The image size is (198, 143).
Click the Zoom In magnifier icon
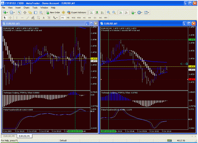click(x=108, y=12)
